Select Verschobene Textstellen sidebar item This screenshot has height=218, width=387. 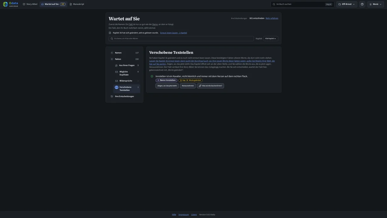click(x=127, y=89)
